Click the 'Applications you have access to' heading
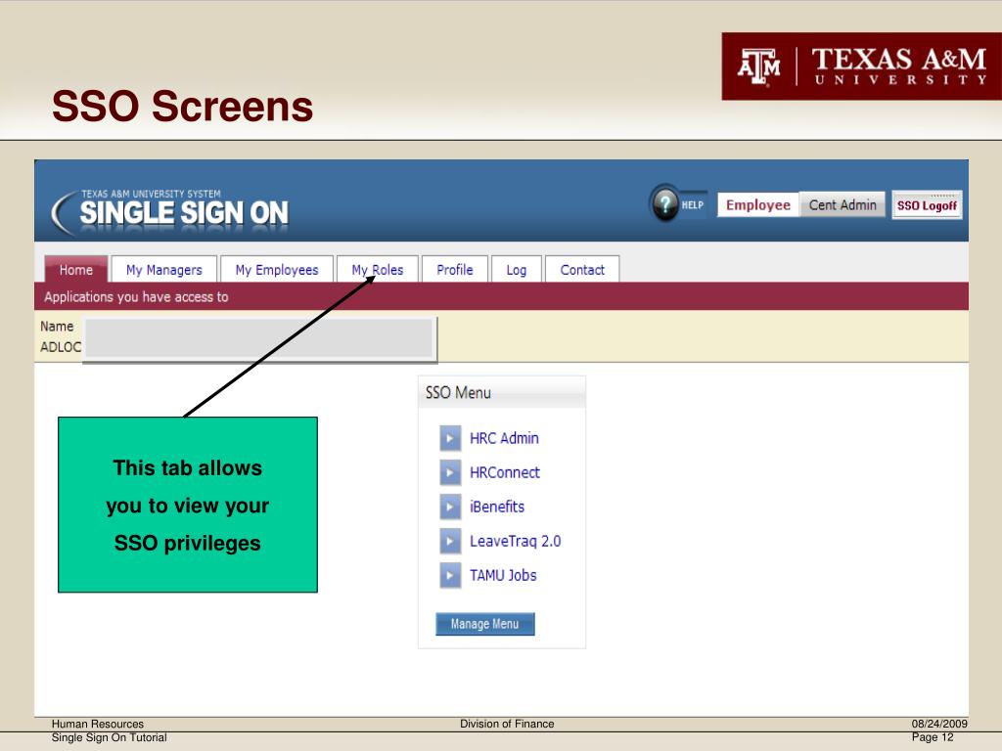The image size is (1002, 751). point(136,297)
